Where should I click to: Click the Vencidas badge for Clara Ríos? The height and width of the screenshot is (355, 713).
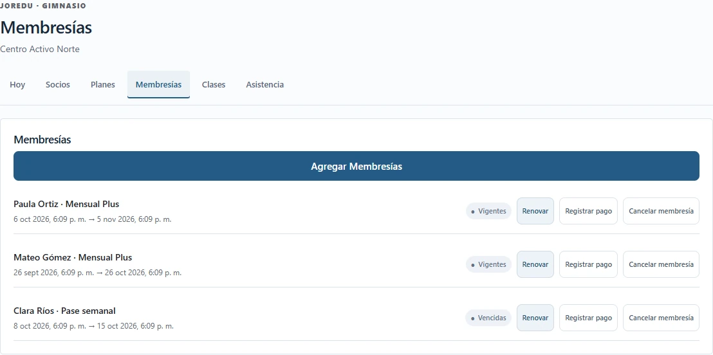[488, 318]
